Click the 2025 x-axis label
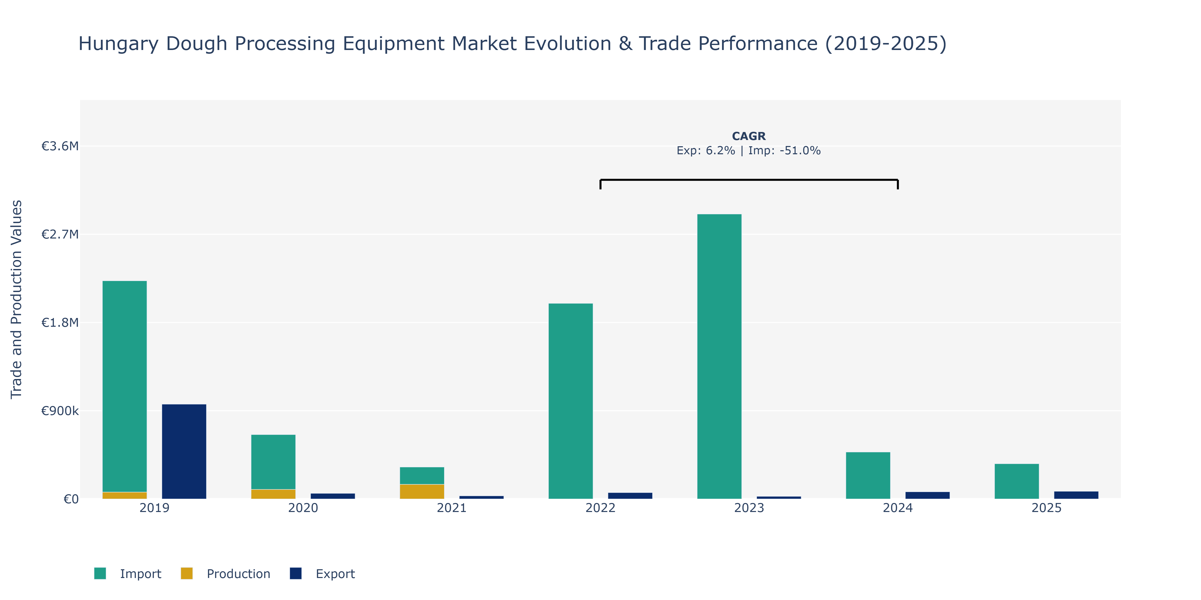Image resolution: width=1201 pixels, height=600 pixels. point(1047,508)
